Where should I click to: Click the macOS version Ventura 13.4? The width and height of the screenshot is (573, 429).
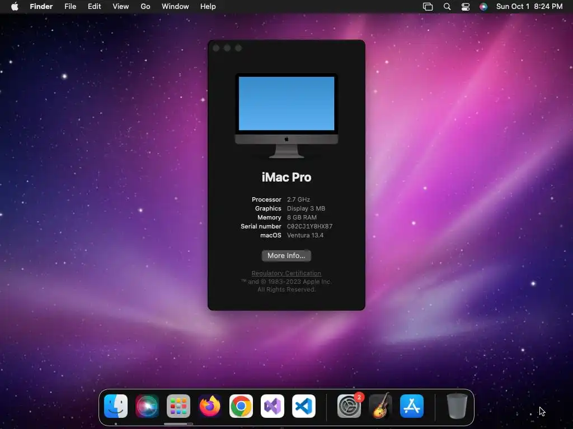305,235
